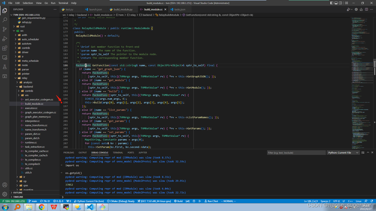
Task: Click the main branch status item
Action: pos(33,201)
